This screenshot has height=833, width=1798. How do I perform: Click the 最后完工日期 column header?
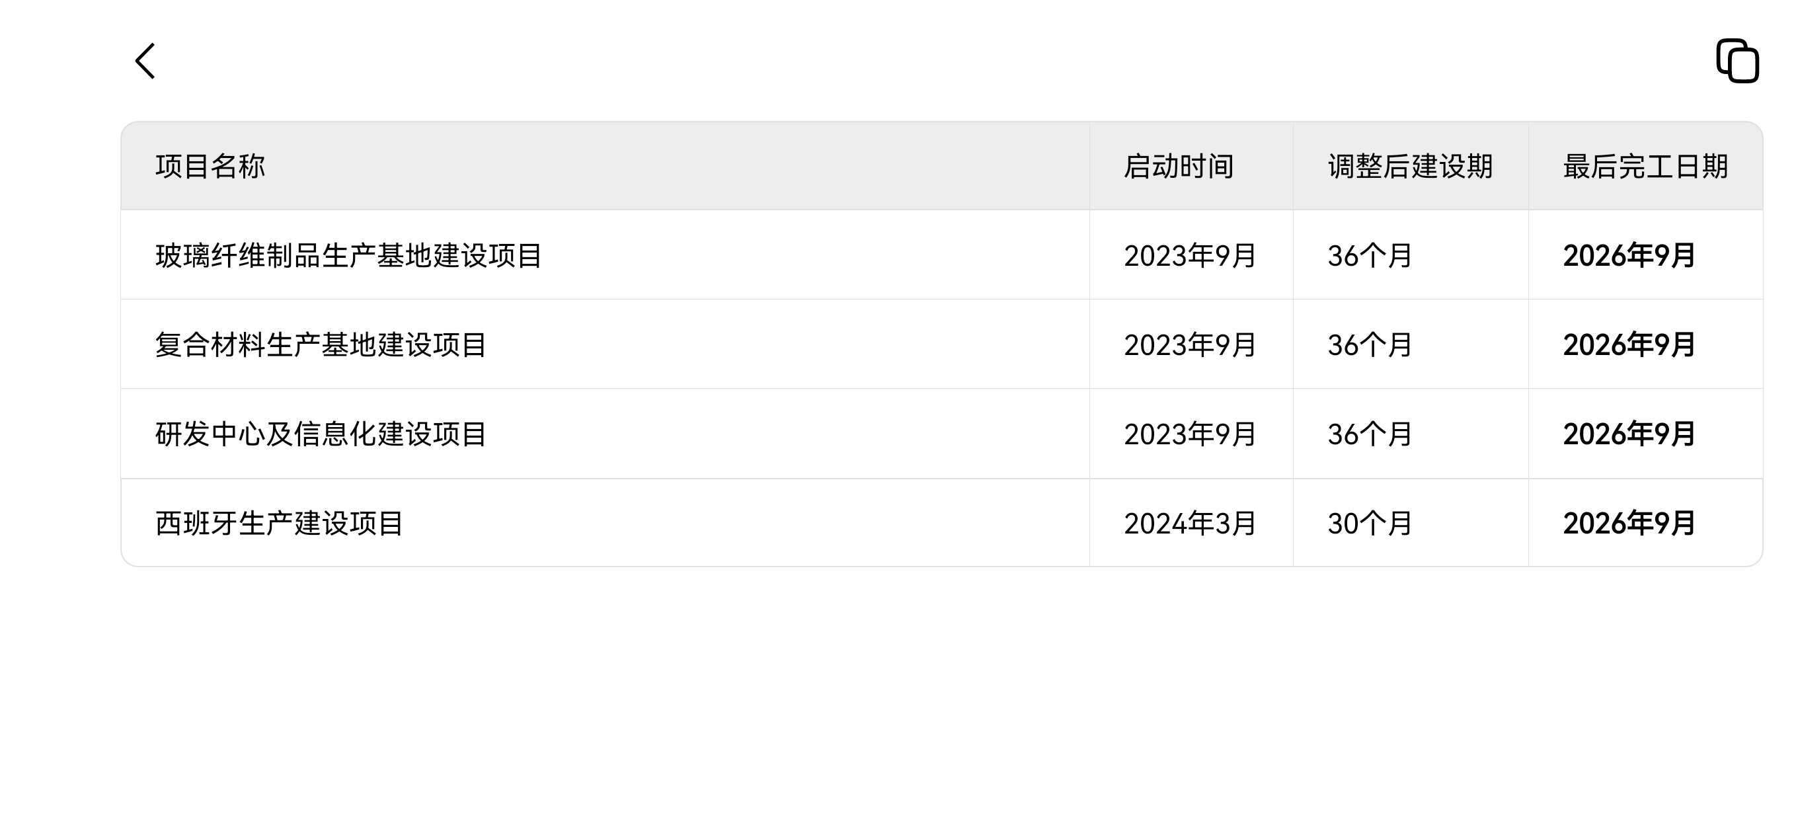click(1645, 167)
